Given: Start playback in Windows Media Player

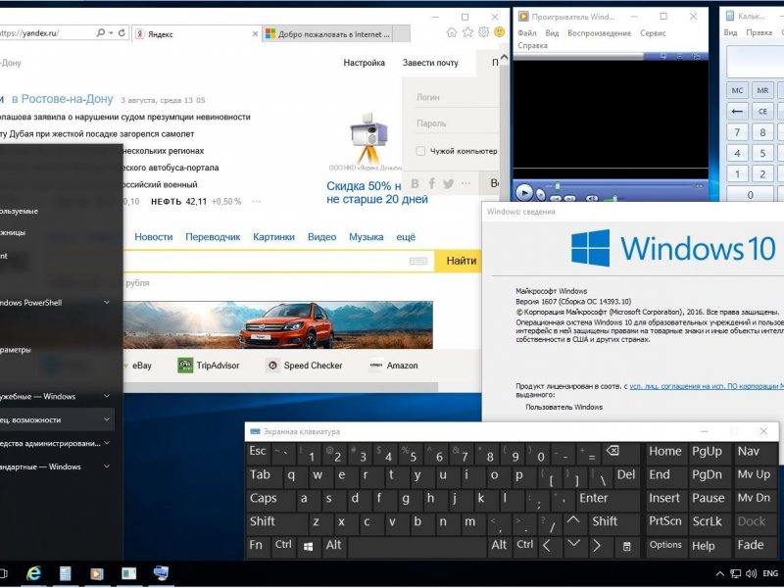Looking at the screenshot, I should pyautogui.click(x=524, y=192).
